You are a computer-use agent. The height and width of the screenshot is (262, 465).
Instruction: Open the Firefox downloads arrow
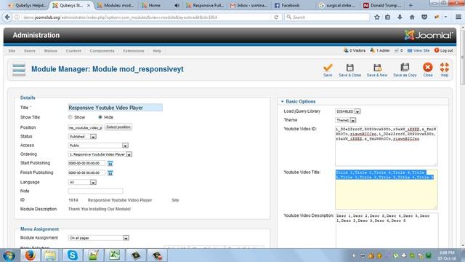coord(400,17)
